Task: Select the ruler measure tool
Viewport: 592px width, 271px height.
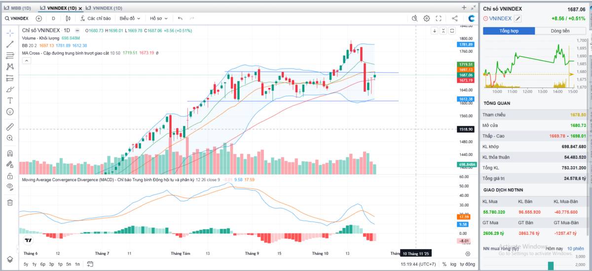Action: (x=10, y=126)
